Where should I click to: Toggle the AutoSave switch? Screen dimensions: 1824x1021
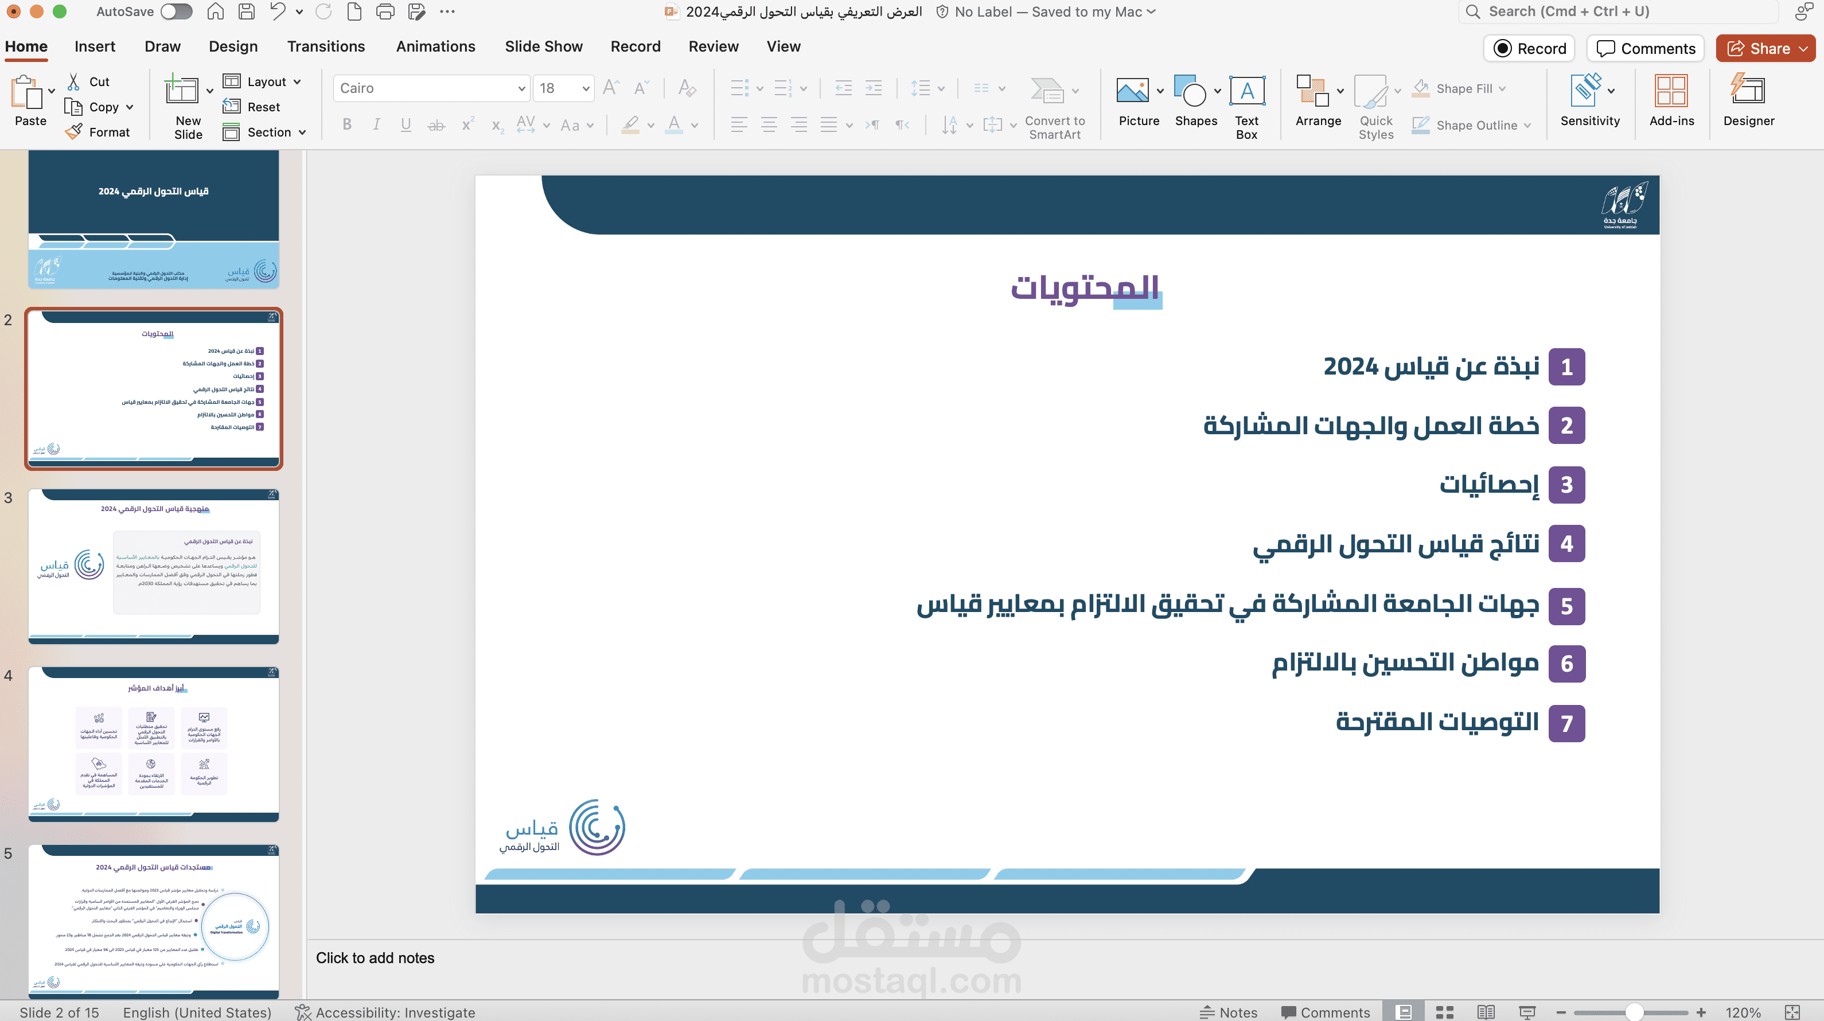click(176, 11)
